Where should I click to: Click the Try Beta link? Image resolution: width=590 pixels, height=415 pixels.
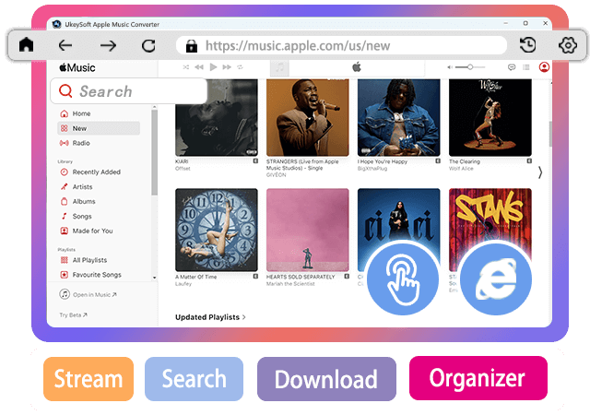73,314
